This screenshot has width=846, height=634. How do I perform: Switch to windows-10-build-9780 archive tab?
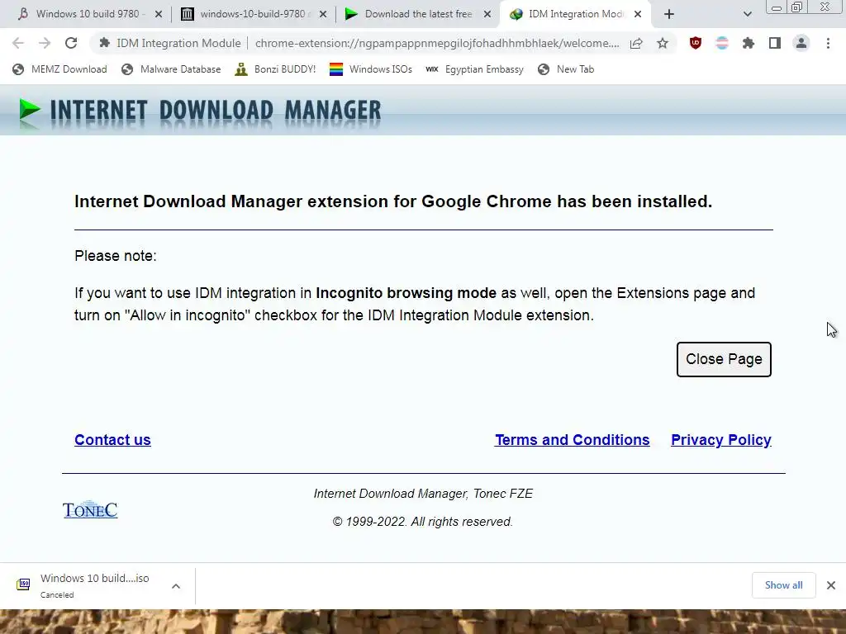click(254, 14)
